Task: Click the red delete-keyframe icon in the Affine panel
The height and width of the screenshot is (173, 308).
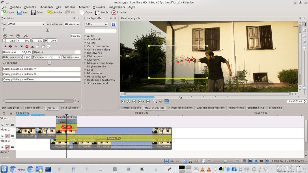Action: 12,36
